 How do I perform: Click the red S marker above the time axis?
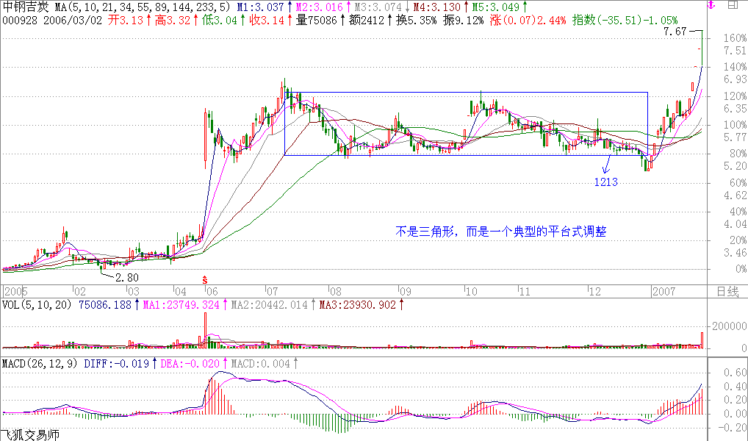205,280
